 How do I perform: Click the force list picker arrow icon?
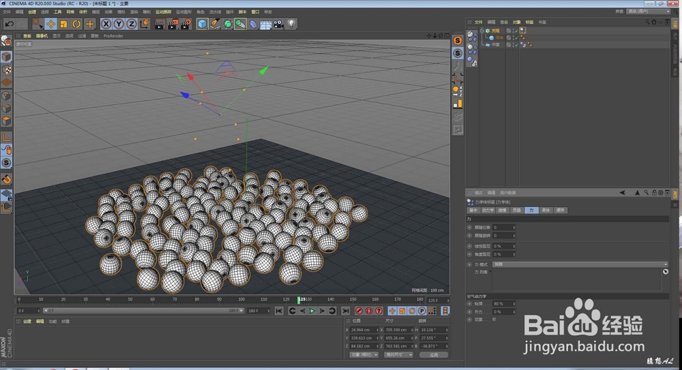(x=666, y=272)
